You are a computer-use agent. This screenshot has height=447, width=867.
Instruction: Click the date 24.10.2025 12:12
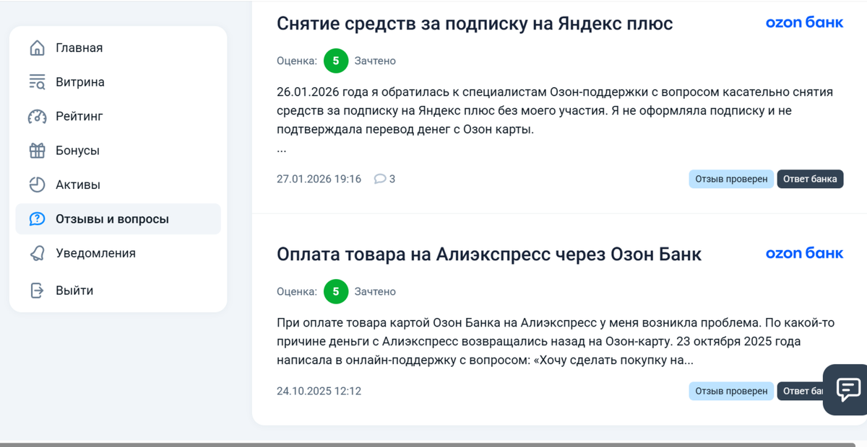(319, 391)
